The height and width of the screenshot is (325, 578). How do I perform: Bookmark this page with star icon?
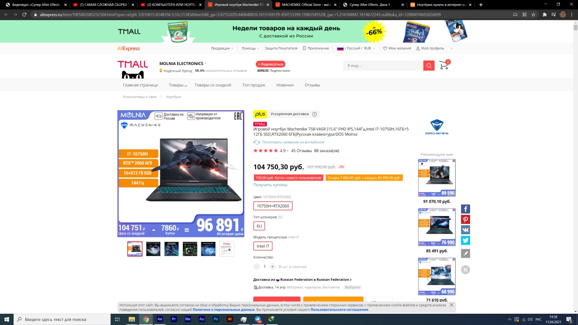pos(533,14)
